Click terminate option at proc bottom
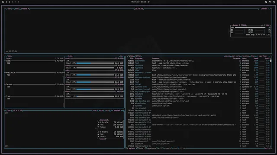The image size is (277, 155). (151, 148)
